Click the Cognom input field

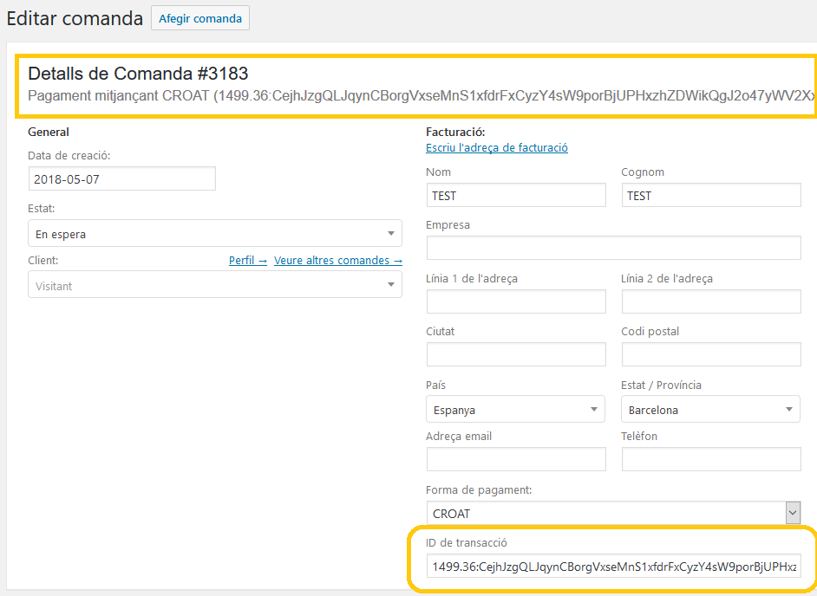(711, 195)
